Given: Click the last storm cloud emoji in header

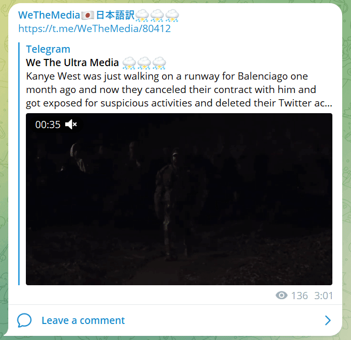Looking at the screenshot, I should (x=172, y=16).
